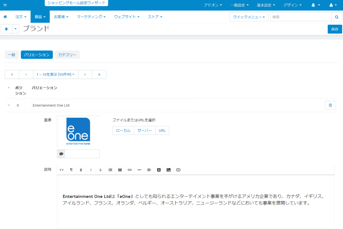
Task: Choose image from ローカル
Action: pos(123,130)
